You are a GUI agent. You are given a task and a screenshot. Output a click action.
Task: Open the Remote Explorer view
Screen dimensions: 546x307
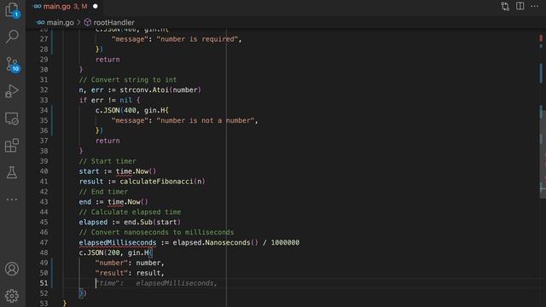(12, 119)
